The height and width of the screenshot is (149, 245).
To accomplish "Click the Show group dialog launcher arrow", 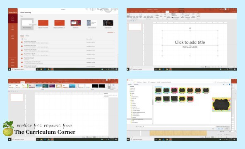I will click(162, 19).
